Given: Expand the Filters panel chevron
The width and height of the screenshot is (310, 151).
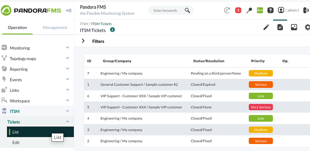Looking at the screenshot, I should pos(83,41).
